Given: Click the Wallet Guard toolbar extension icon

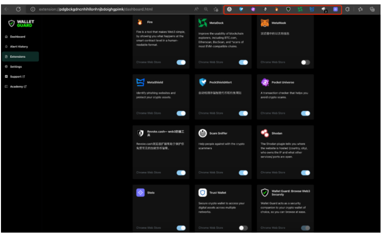Looking at the screenshot, I should 288,9.
